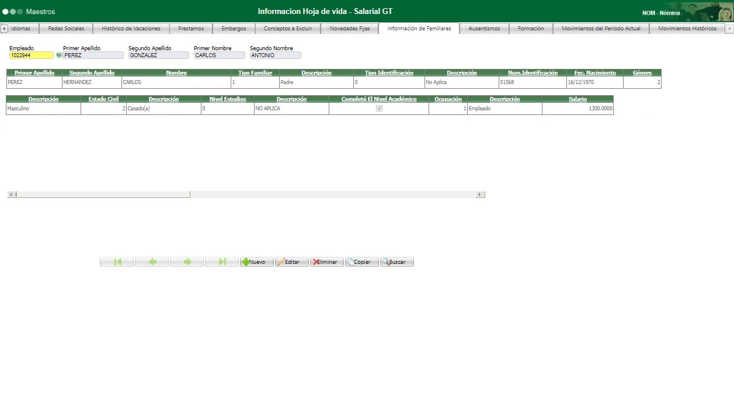
Task: Open Movimientos del Periodo Actual tab
Action: pos(601,28)
